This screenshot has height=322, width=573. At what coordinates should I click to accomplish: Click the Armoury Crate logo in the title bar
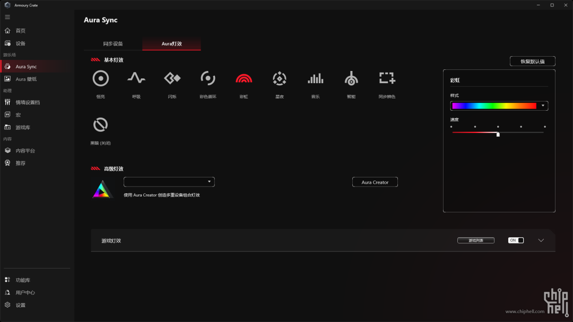(7, 5)
